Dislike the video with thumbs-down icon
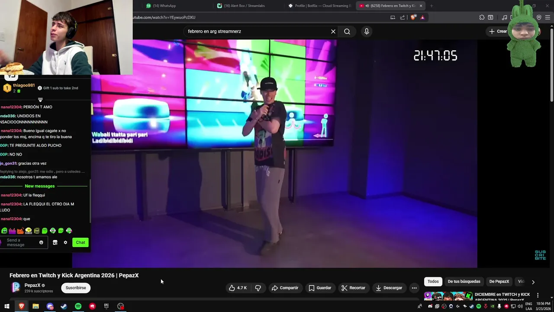 tap(258, 288)
